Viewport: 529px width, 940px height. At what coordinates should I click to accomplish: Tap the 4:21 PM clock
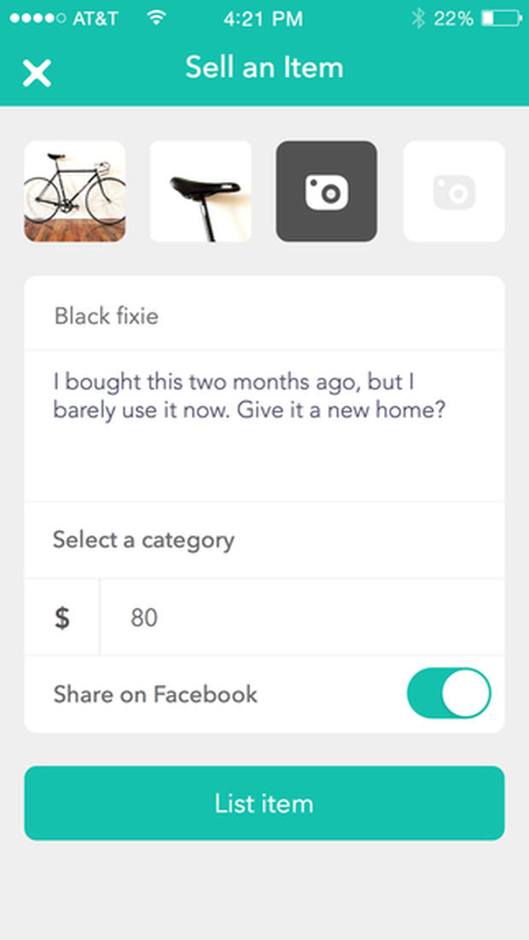[264, 18]
